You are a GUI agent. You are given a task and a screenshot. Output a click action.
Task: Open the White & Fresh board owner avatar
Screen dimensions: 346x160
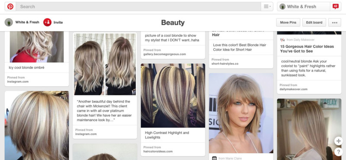[9, 22]
